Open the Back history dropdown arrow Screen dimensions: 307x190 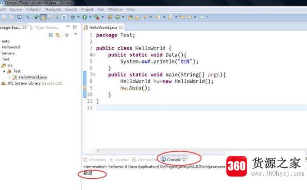[x=195, y=17]
